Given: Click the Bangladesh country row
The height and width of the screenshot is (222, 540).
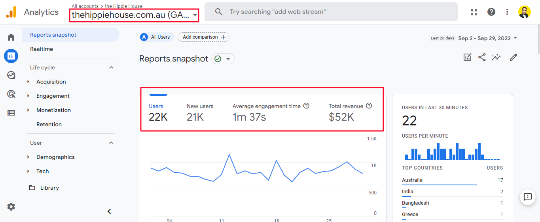Looking at the screenshot, I should (x=453, y=203).
